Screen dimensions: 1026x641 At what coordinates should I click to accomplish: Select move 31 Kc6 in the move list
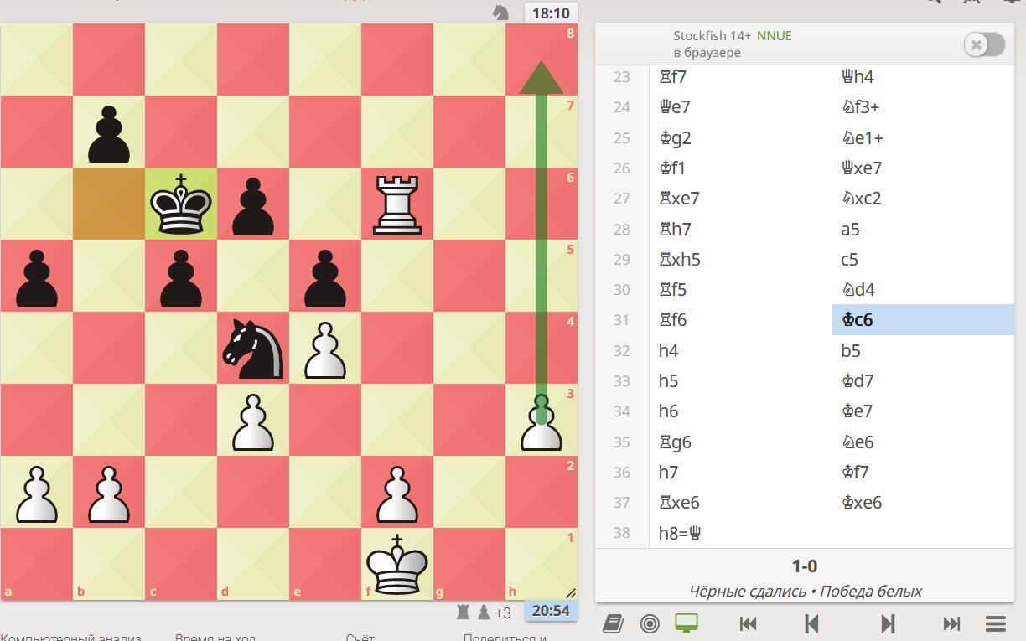coord(922,320)
